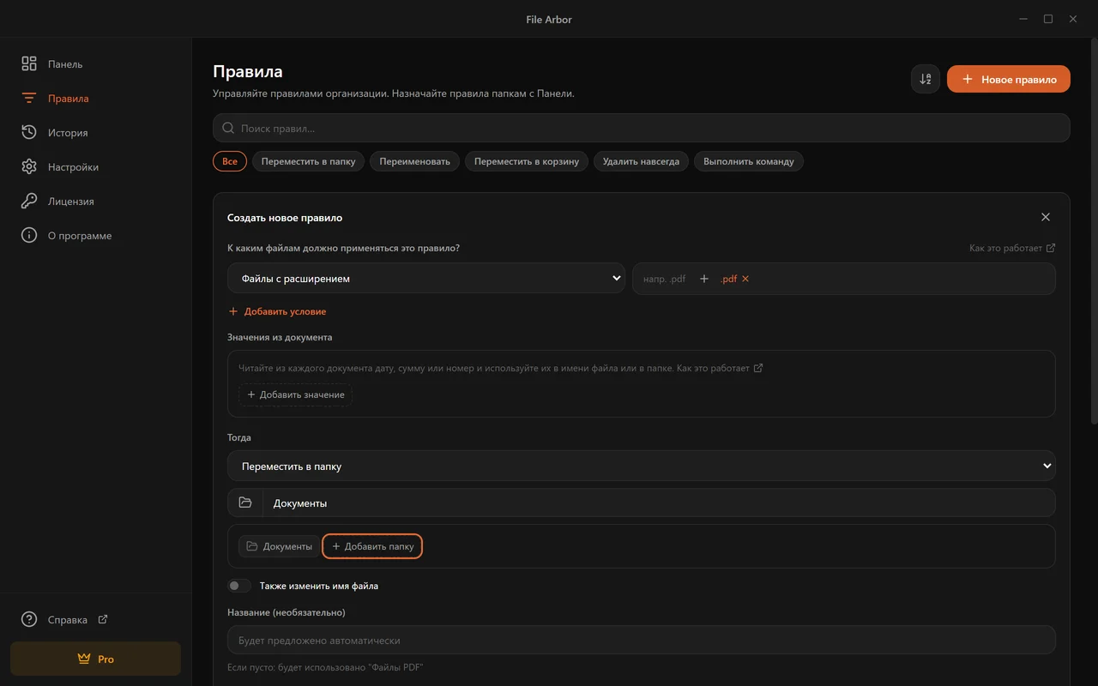Select the Все filter tab

230,161
